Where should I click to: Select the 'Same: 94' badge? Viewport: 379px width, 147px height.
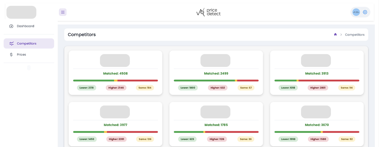click(346, 88)
